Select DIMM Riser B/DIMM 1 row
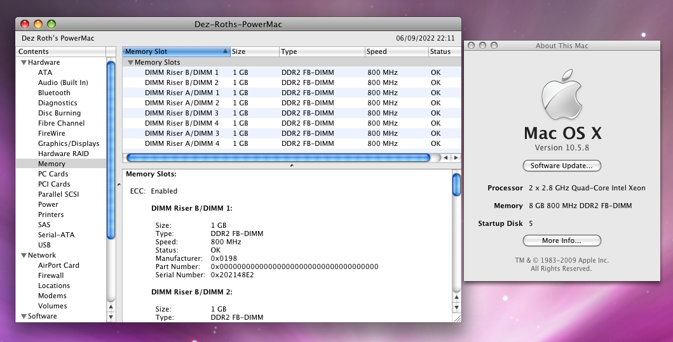 pyautogui.click(x=292, y=72)
